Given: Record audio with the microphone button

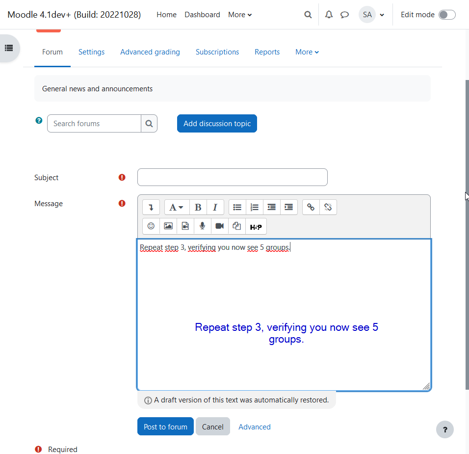Looking at the screenshot, I should tap(203, 226).
